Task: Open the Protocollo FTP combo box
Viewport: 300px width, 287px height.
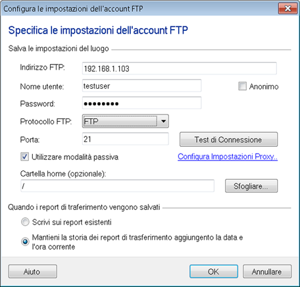Action: [125, 121]
